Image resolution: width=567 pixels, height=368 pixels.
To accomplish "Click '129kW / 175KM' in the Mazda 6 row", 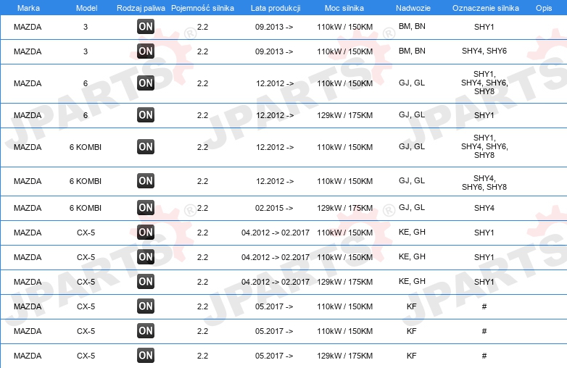I will (344, 115).
